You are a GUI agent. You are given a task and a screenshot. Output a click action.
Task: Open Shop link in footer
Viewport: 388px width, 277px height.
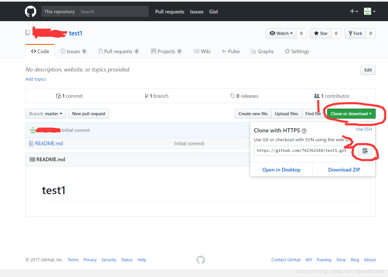pyautogui.click(x=341, y=260)
